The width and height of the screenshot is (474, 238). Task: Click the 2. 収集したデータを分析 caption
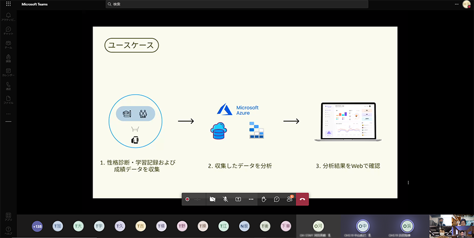pyautogui.click(x=240, y=166)
